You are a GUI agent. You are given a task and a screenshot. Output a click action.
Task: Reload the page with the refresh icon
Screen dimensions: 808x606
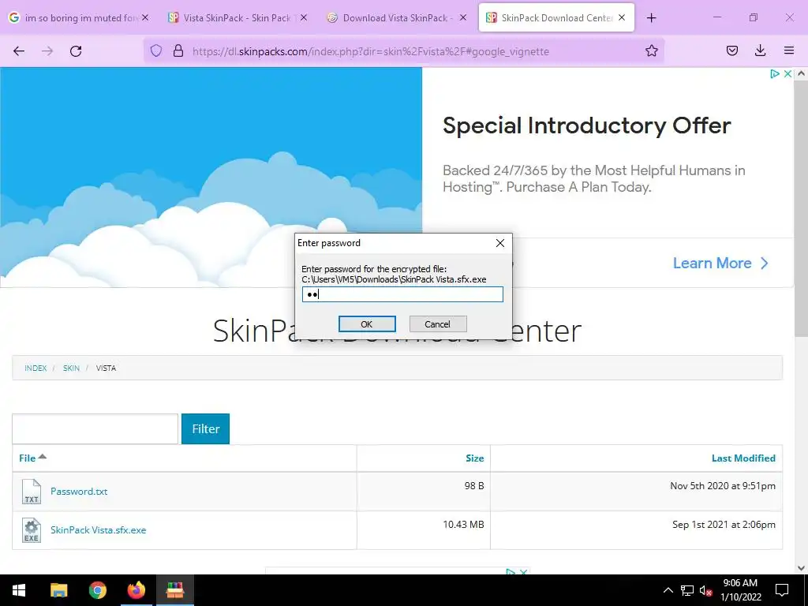(76, 50)
